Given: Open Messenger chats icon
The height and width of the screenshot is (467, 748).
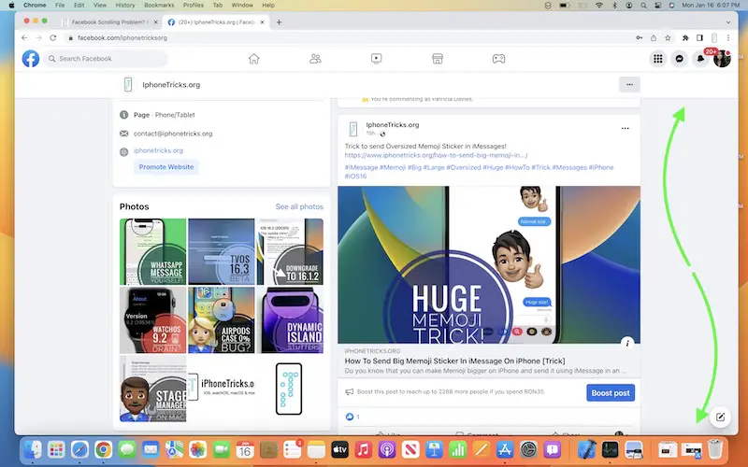Looking at the screenshot, I should point(680,59).
